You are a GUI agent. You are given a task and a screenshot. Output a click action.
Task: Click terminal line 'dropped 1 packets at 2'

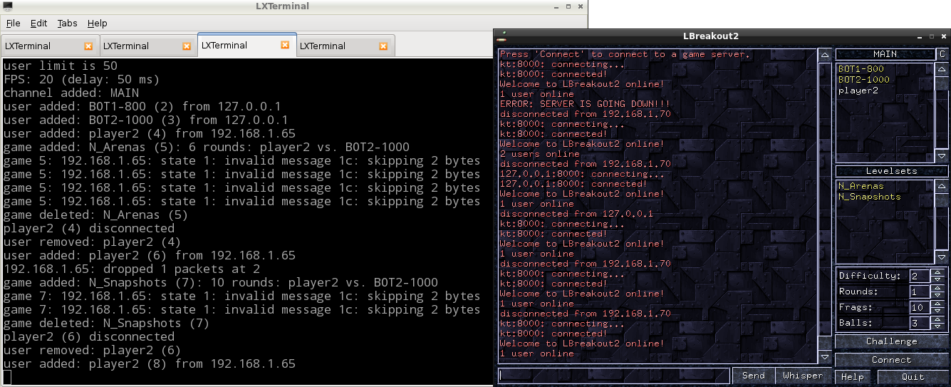pos(132,269)
